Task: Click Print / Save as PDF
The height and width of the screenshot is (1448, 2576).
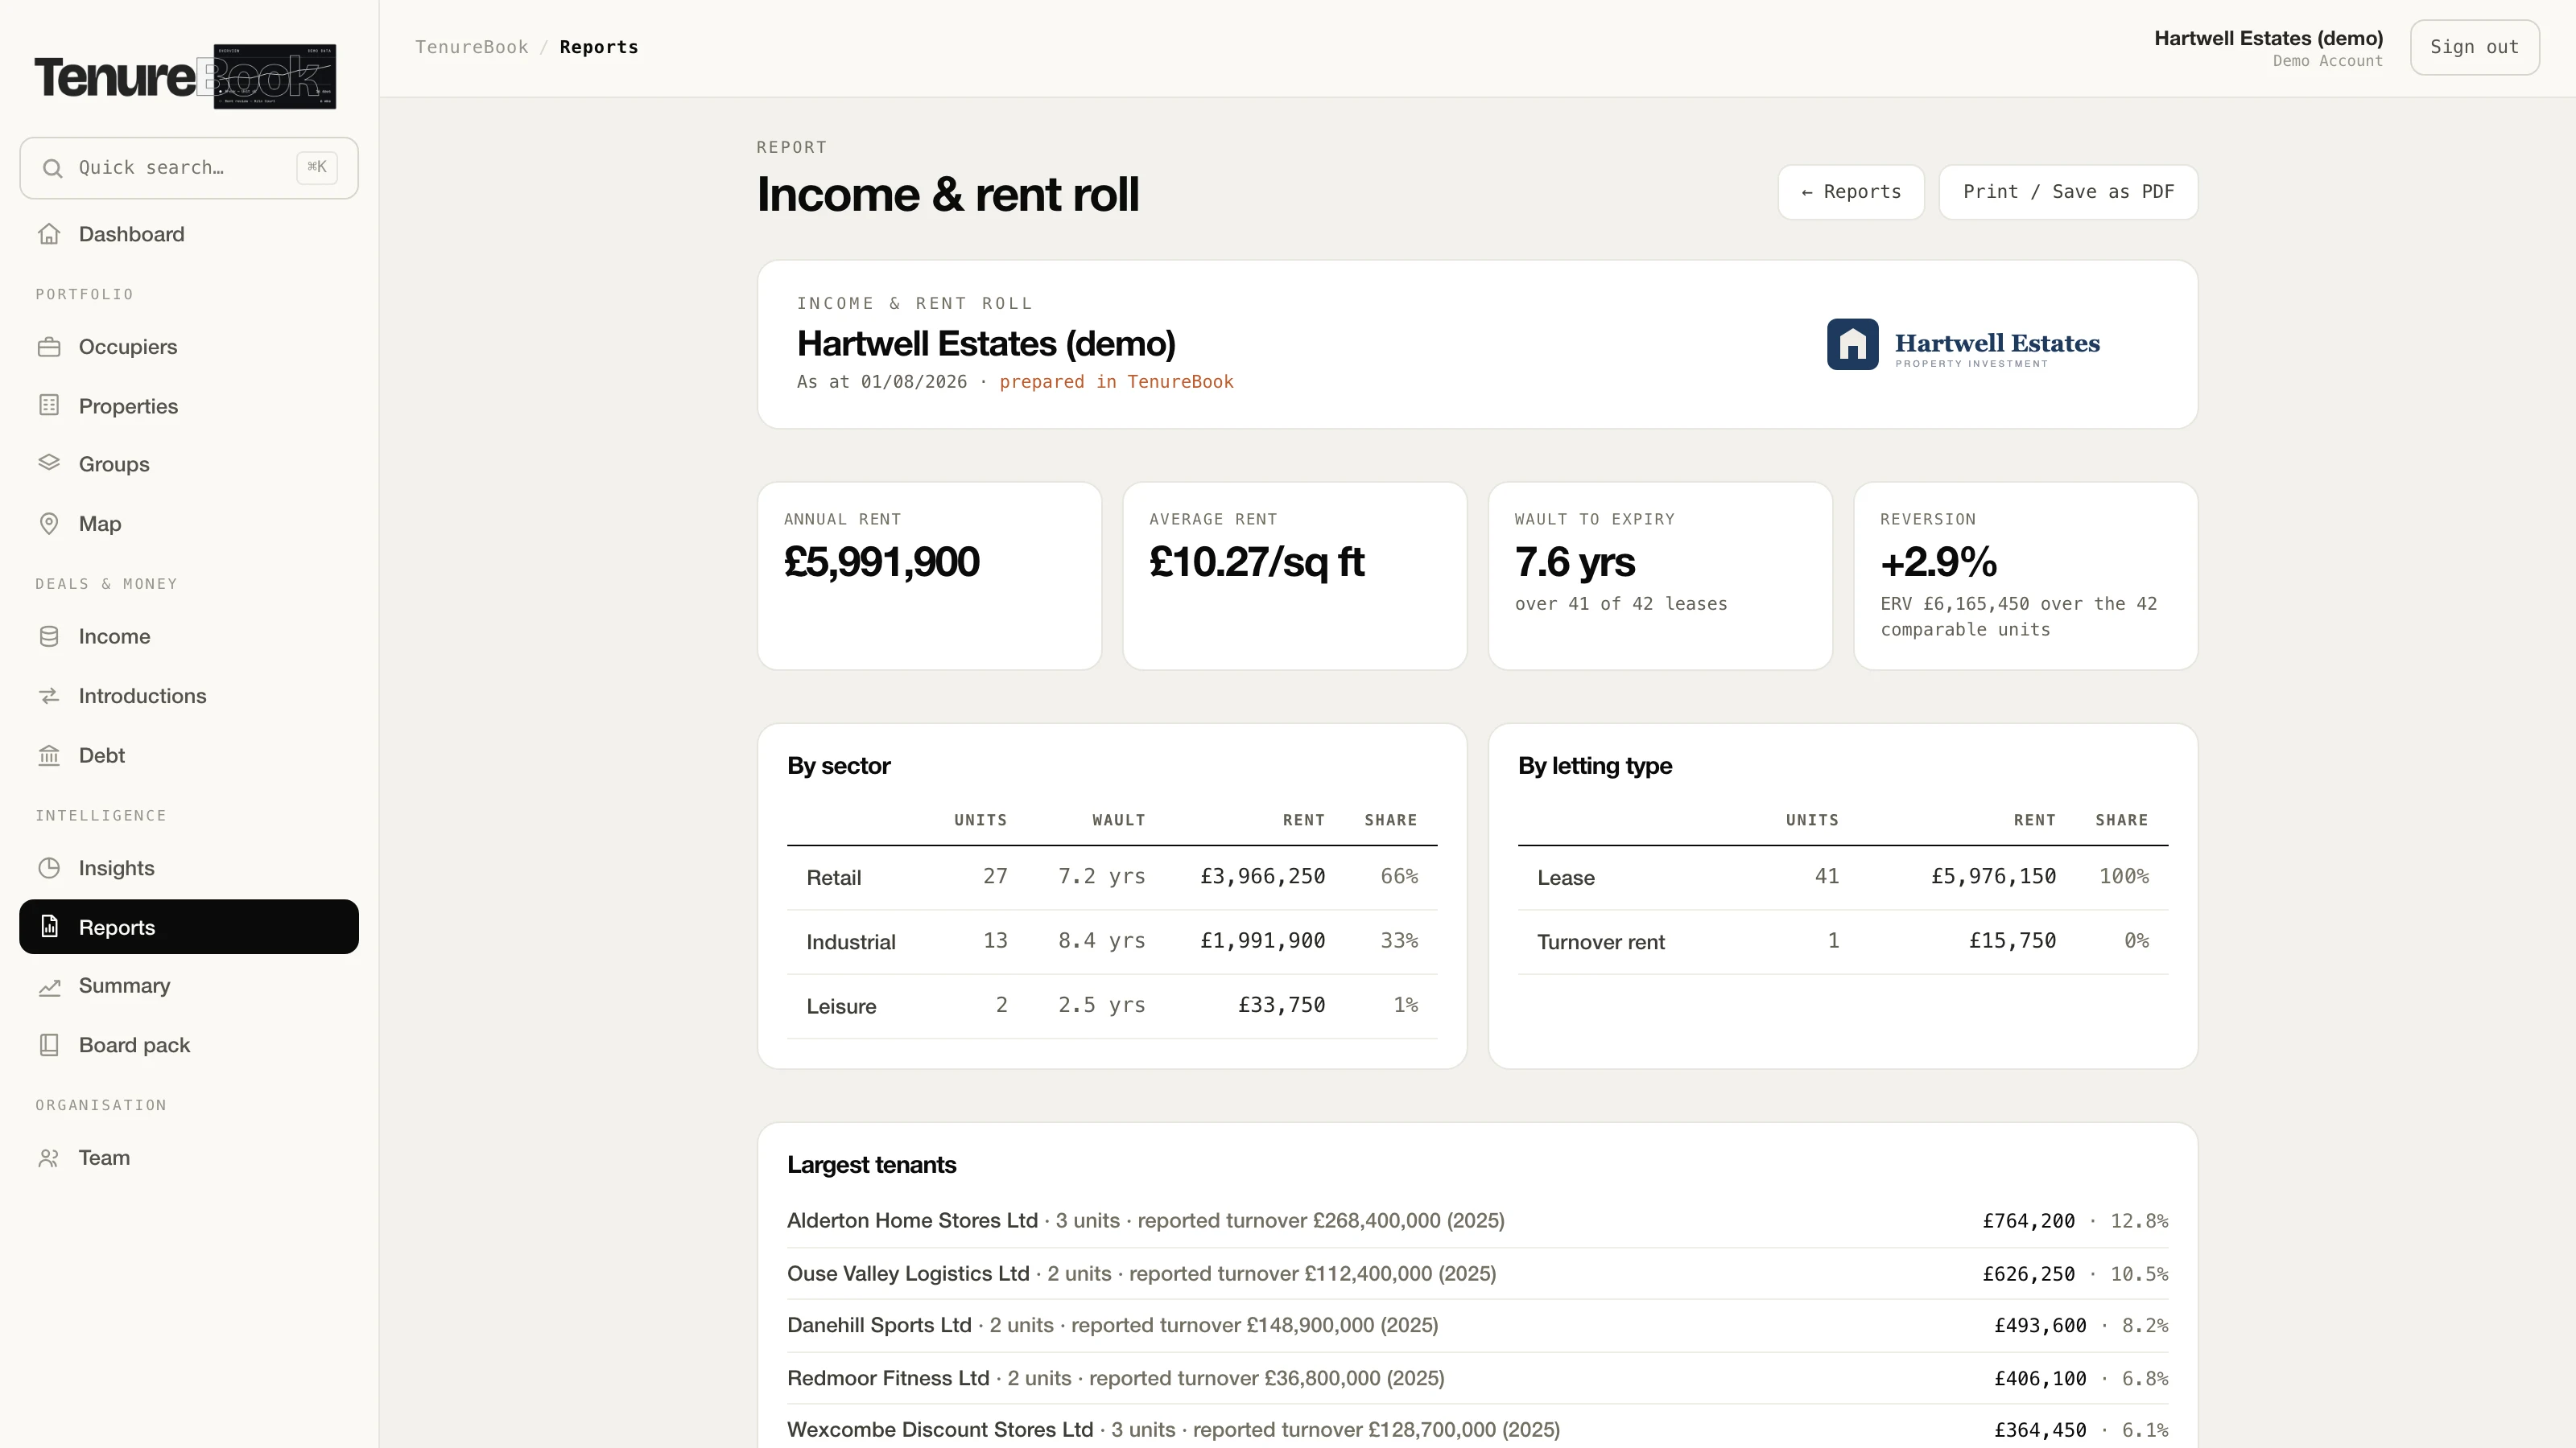Action: point(2068,192)
